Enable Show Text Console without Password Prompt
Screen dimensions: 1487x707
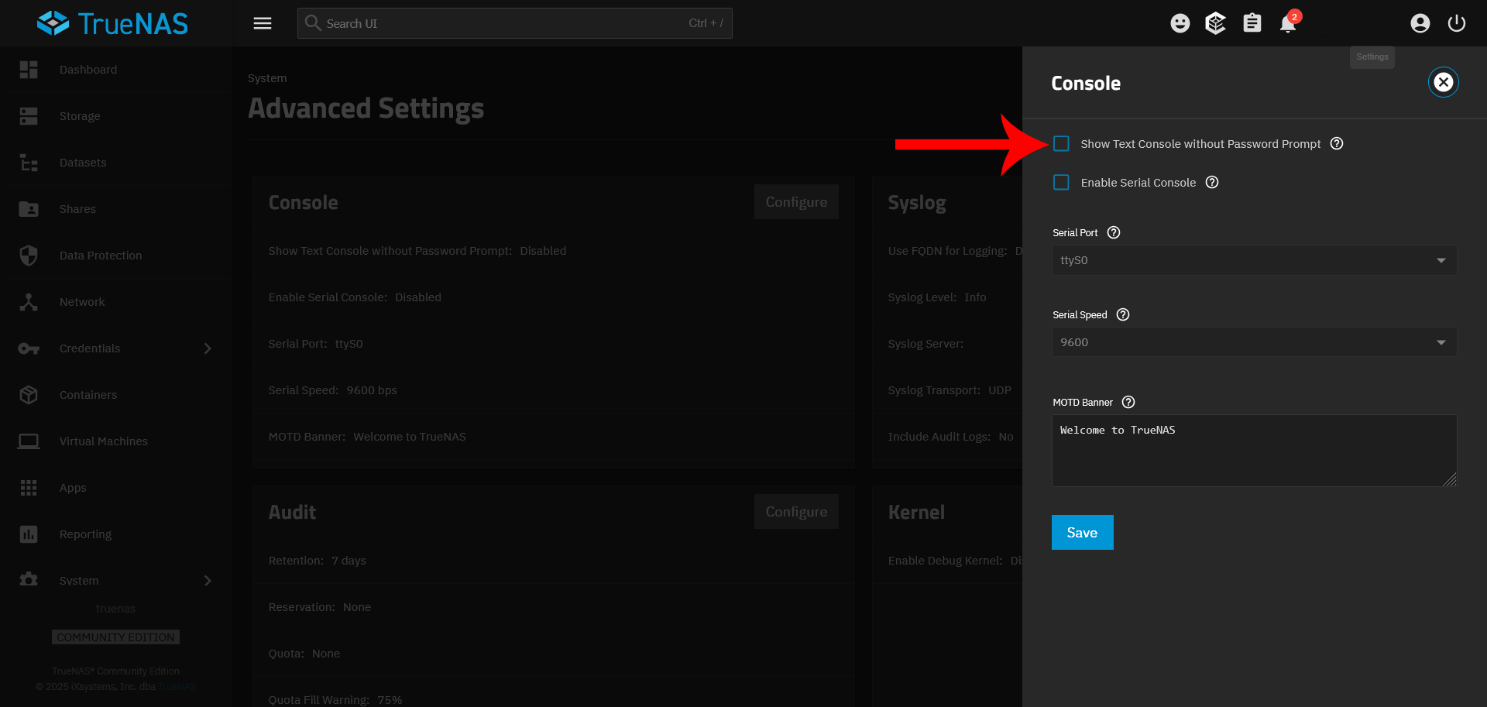click(1061, 143)
